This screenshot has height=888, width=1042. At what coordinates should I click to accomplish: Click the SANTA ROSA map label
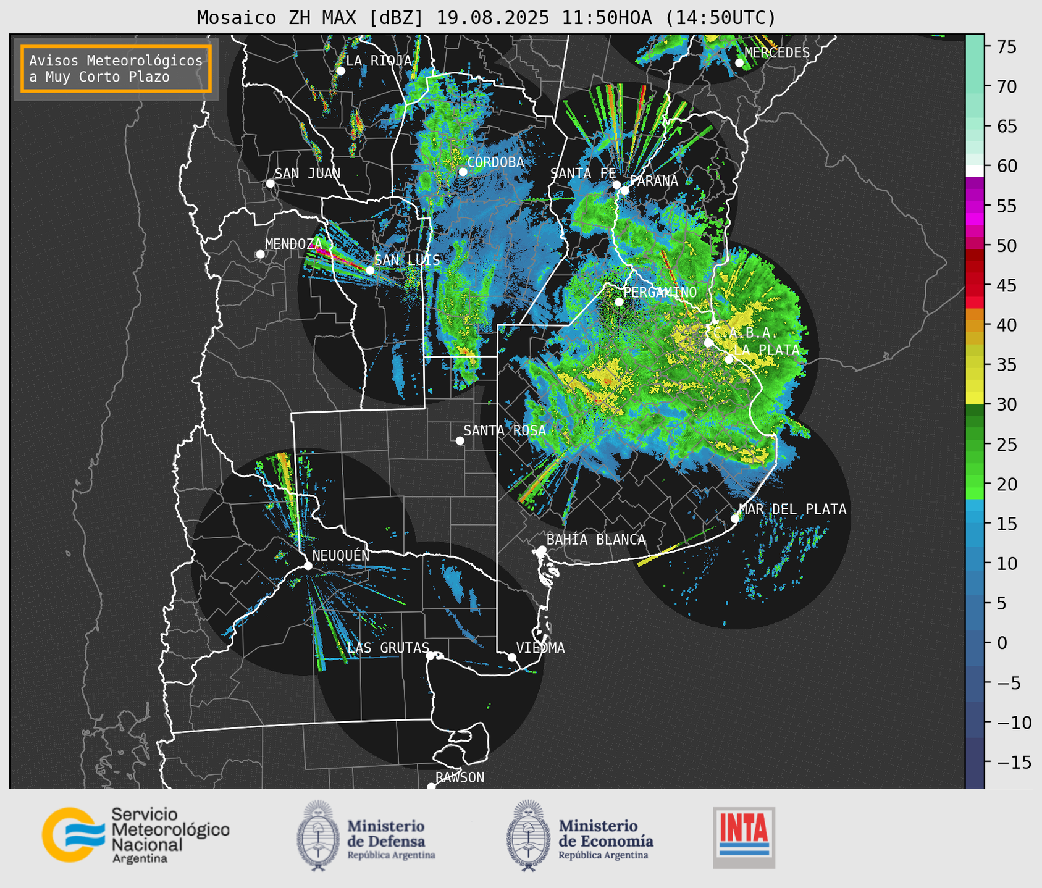pyautogui.click(x=505, y=430)
